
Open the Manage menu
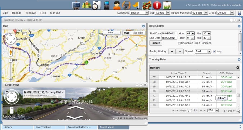(x=16, y=13)
